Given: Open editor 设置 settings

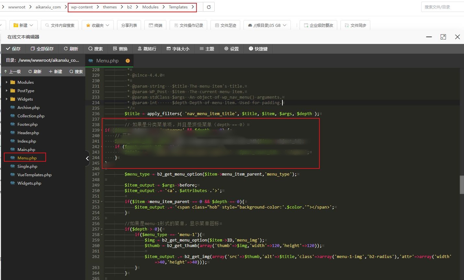Looking at the screenshot, I should 232,49.
